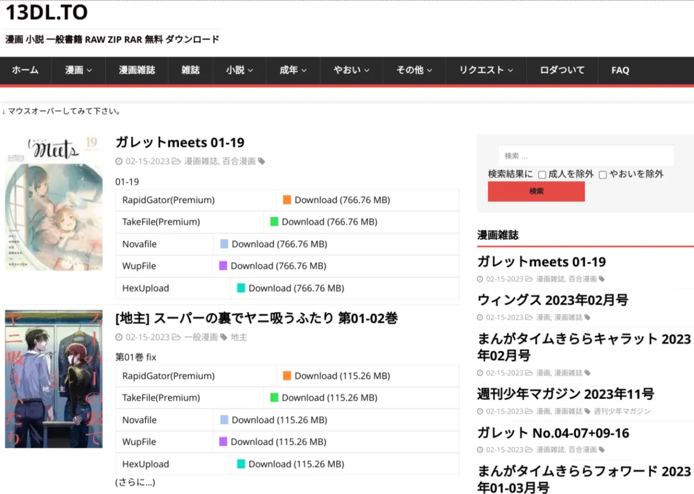Toggle the やおいを除外 checkbox
The image size is (694, 494).
pos(602,175)
